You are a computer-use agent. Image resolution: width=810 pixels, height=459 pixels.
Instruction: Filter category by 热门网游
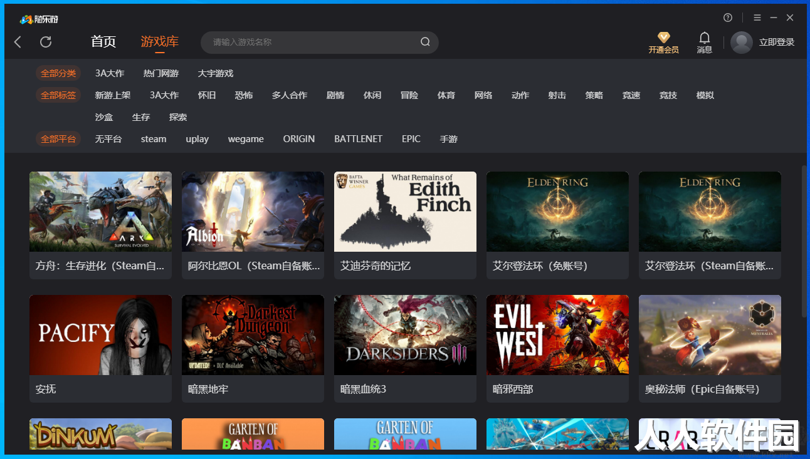(161, 73)
